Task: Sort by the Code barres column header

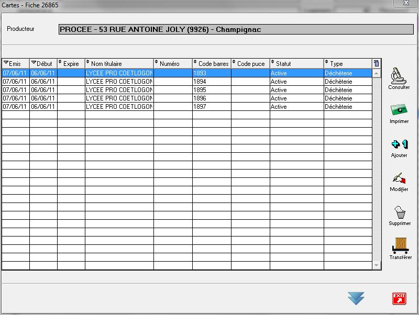Action: 212,64
